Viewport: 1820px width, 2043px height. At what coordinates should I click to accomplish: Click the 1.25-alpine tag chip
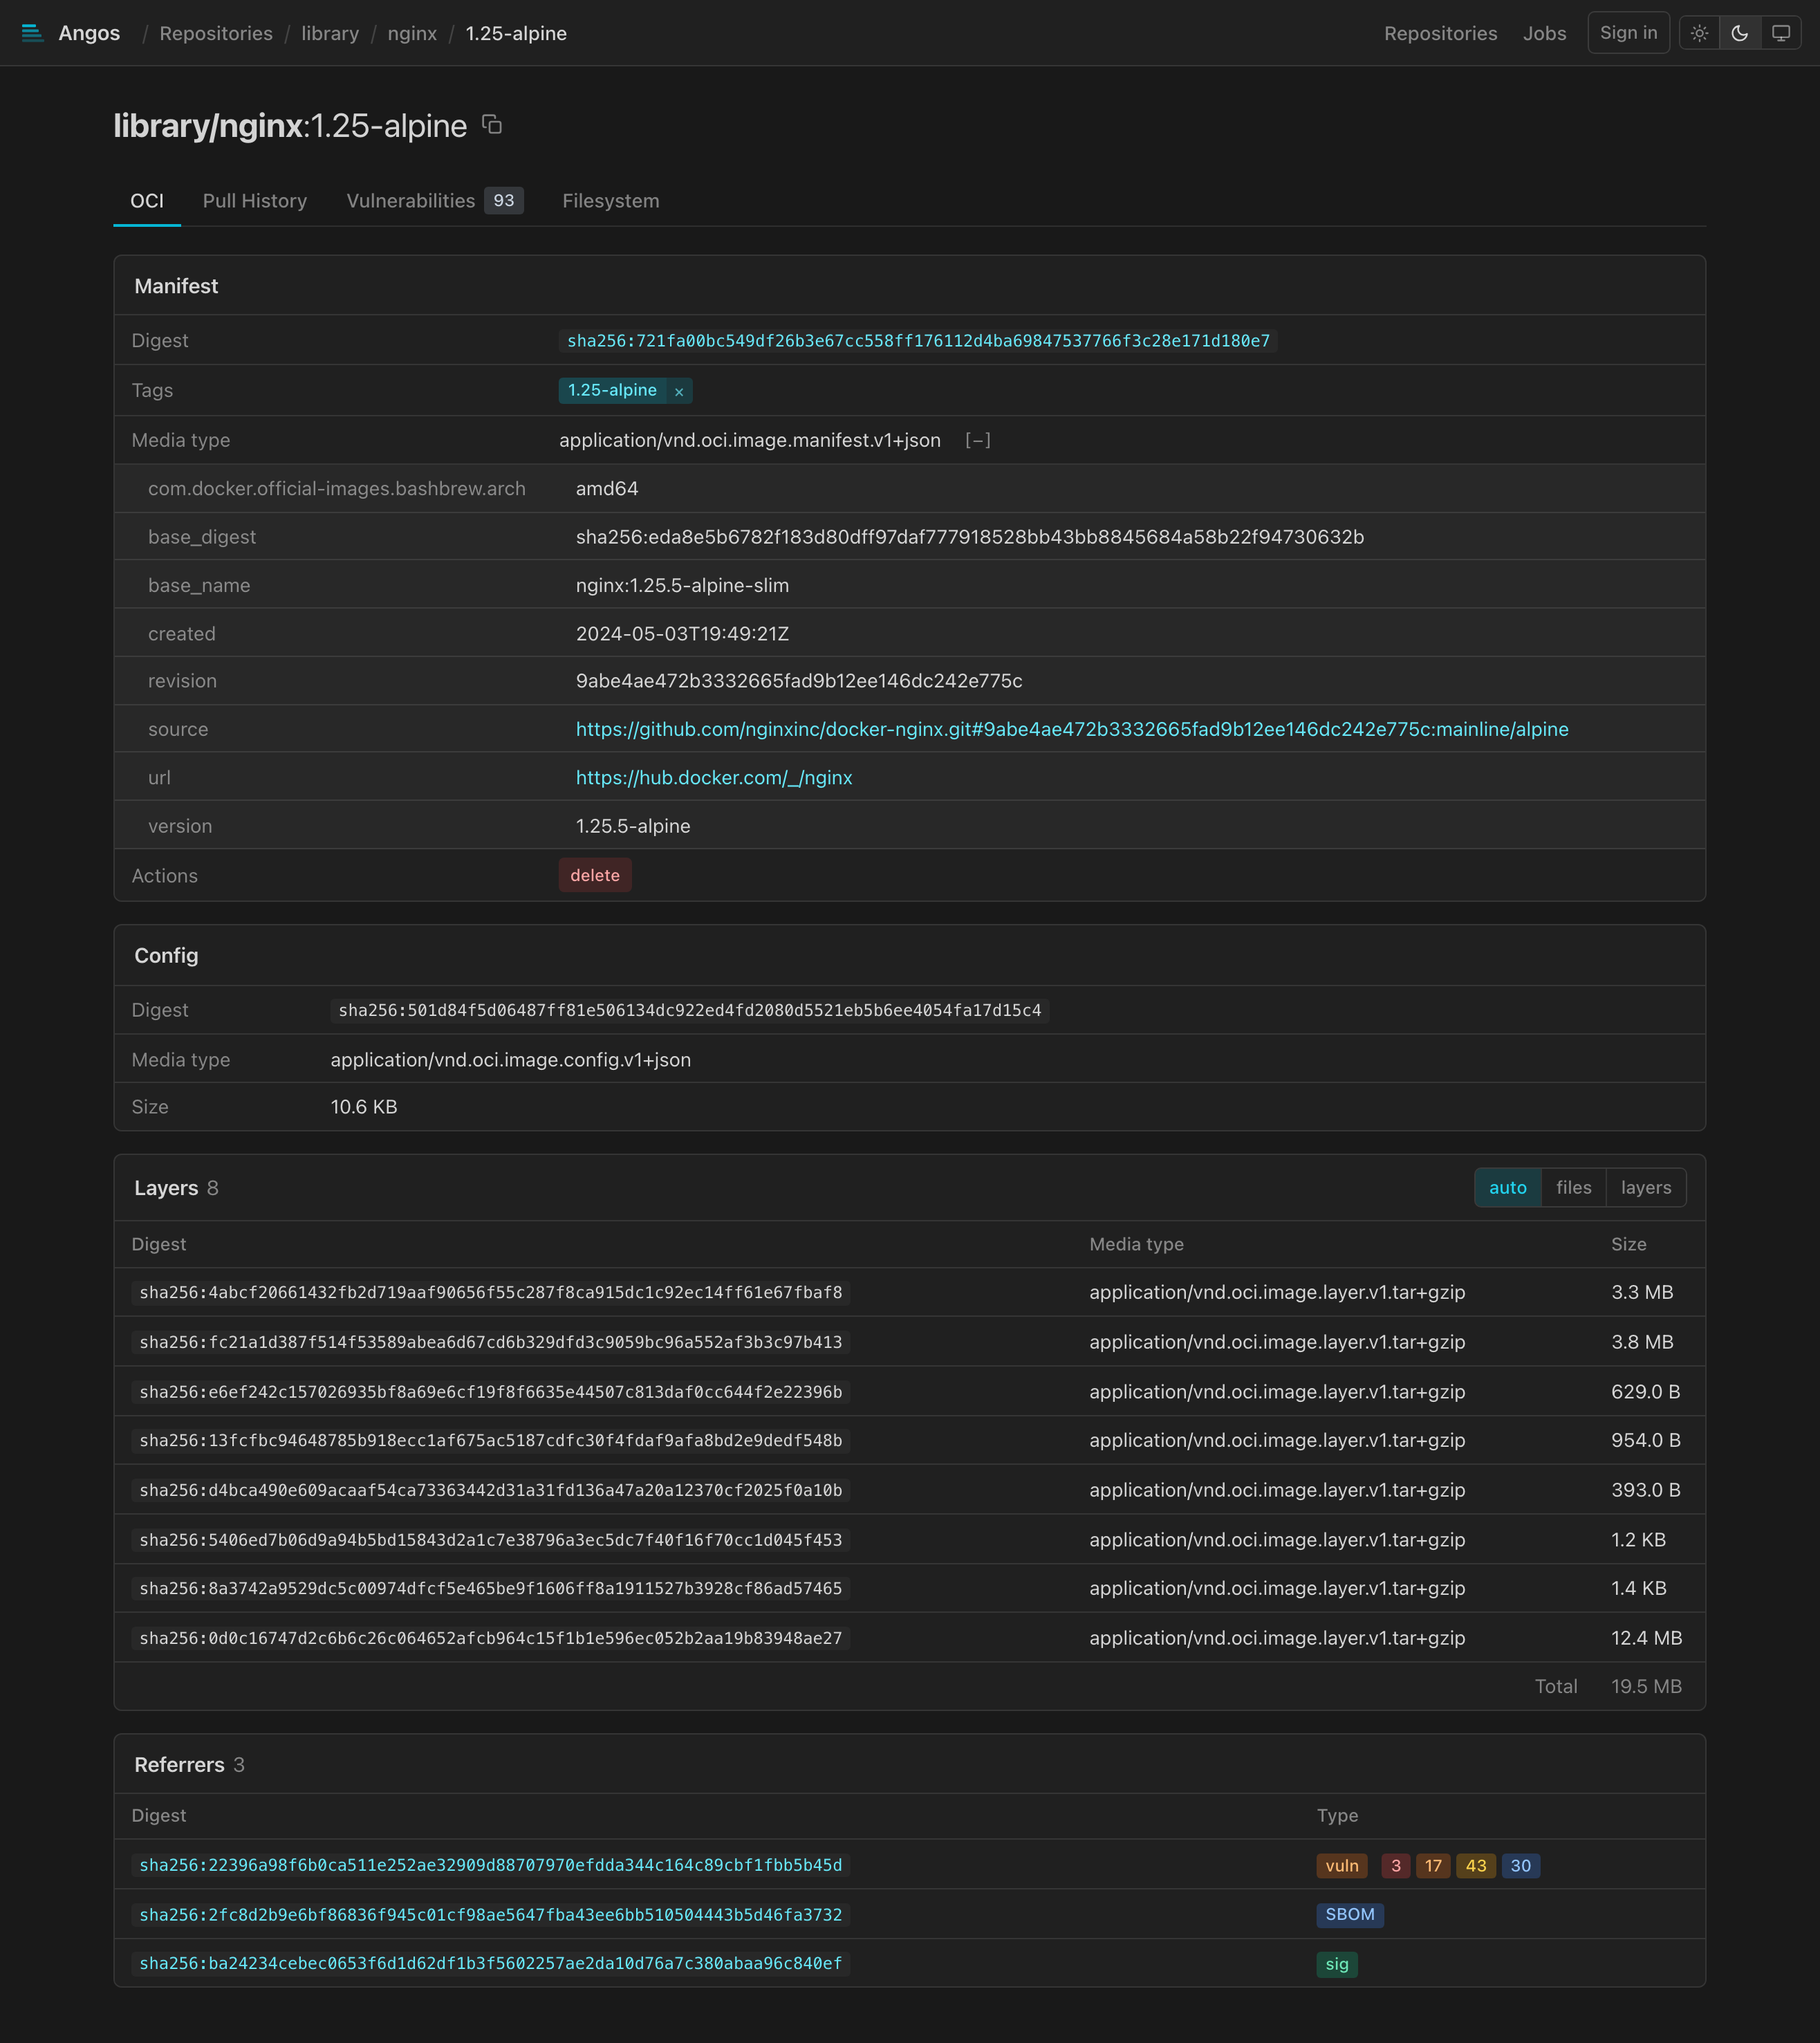coord(612,390)
